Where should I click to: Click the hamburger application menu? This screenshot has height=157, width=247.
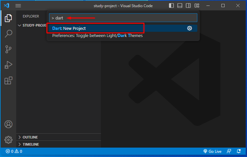click(18, 6)
